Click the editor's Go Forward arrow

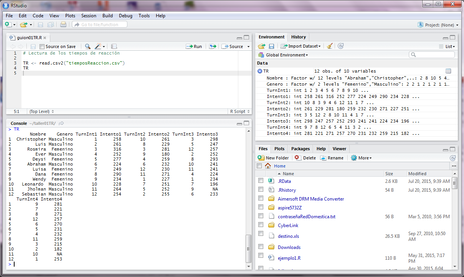[20, 46]
